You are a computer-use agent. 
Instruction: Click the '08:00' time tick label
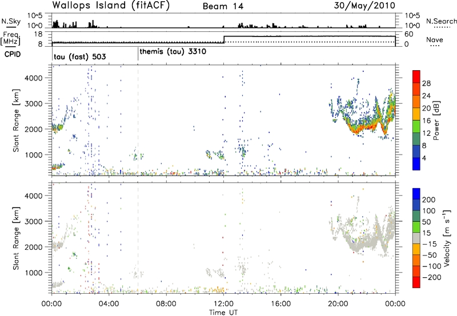pos(166,304)
